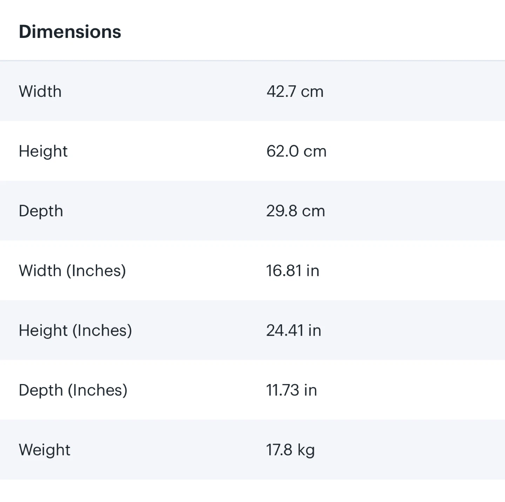Select the 29.8 cm depth value
505x502 pixels.
[x=295, y=211]
